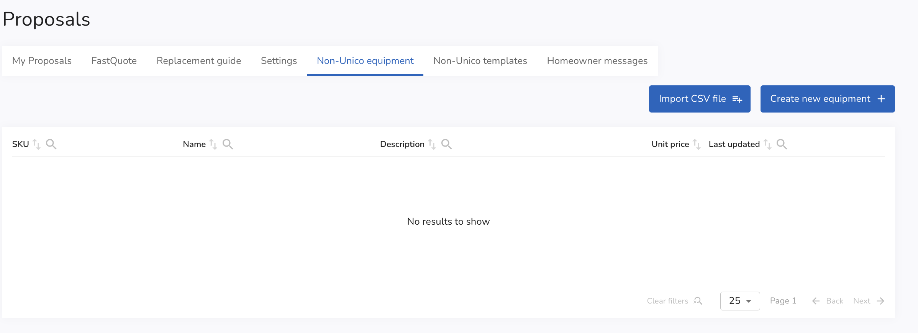The width and height of the screenshot is (918, 333).
Task: Sort rows by Description
Action: click(x=432, y=144)
